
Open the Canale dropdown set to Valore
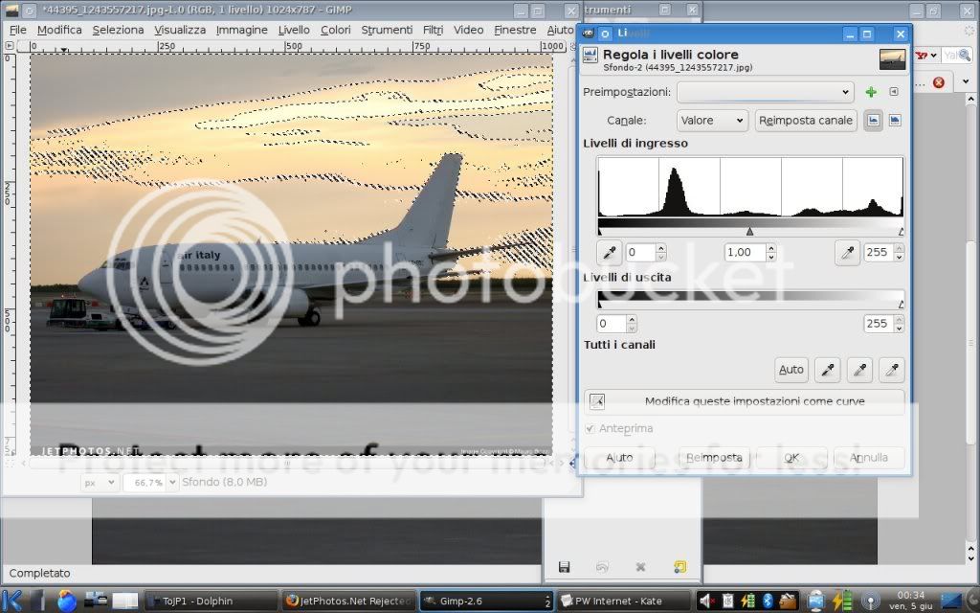coord(712,120)
